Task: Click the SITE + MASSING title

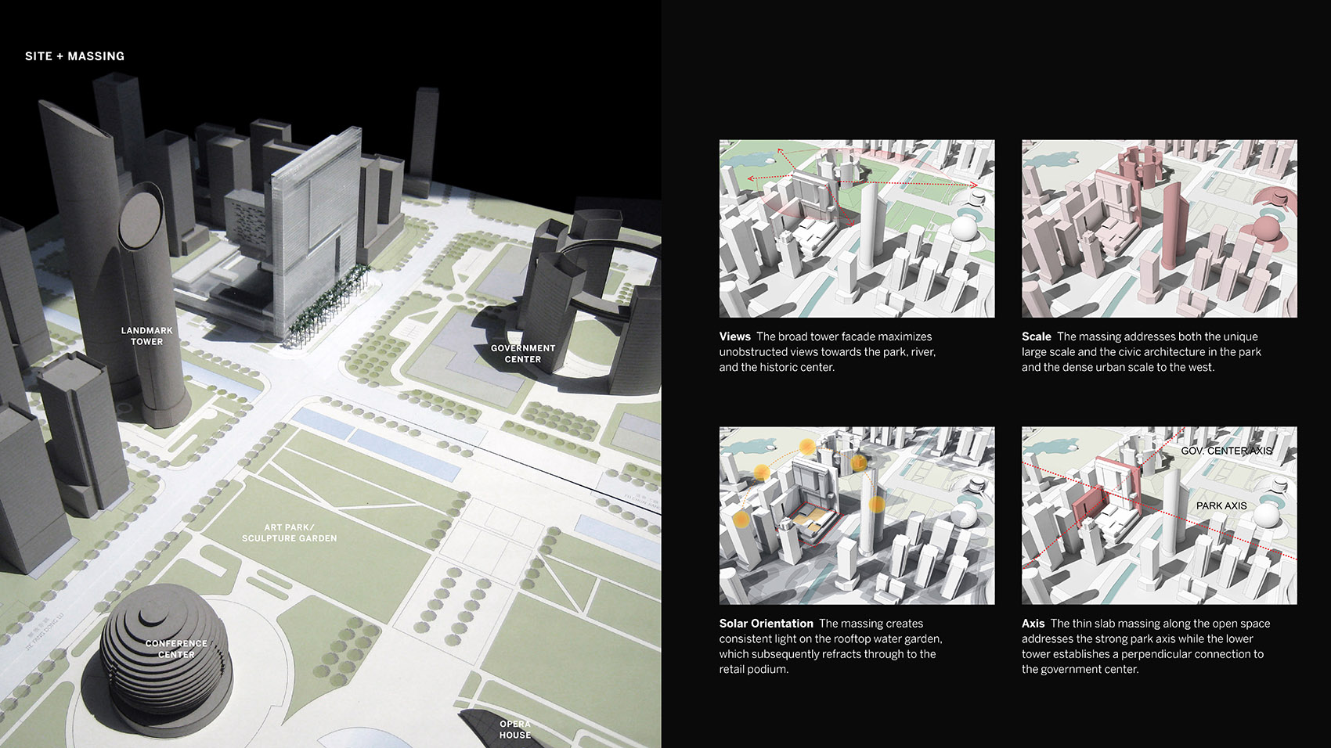Action: [x=74, y=56]
